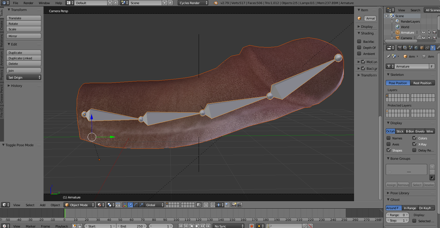The height and width of the screenshot is (228, 440).
Task: Disable the X-Ray checkbox
Action: coord(415,144)
